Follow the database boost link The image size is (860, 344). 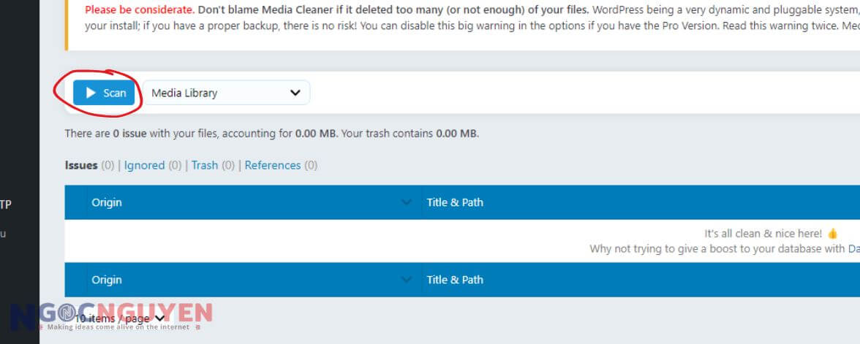tap(853, 249)
